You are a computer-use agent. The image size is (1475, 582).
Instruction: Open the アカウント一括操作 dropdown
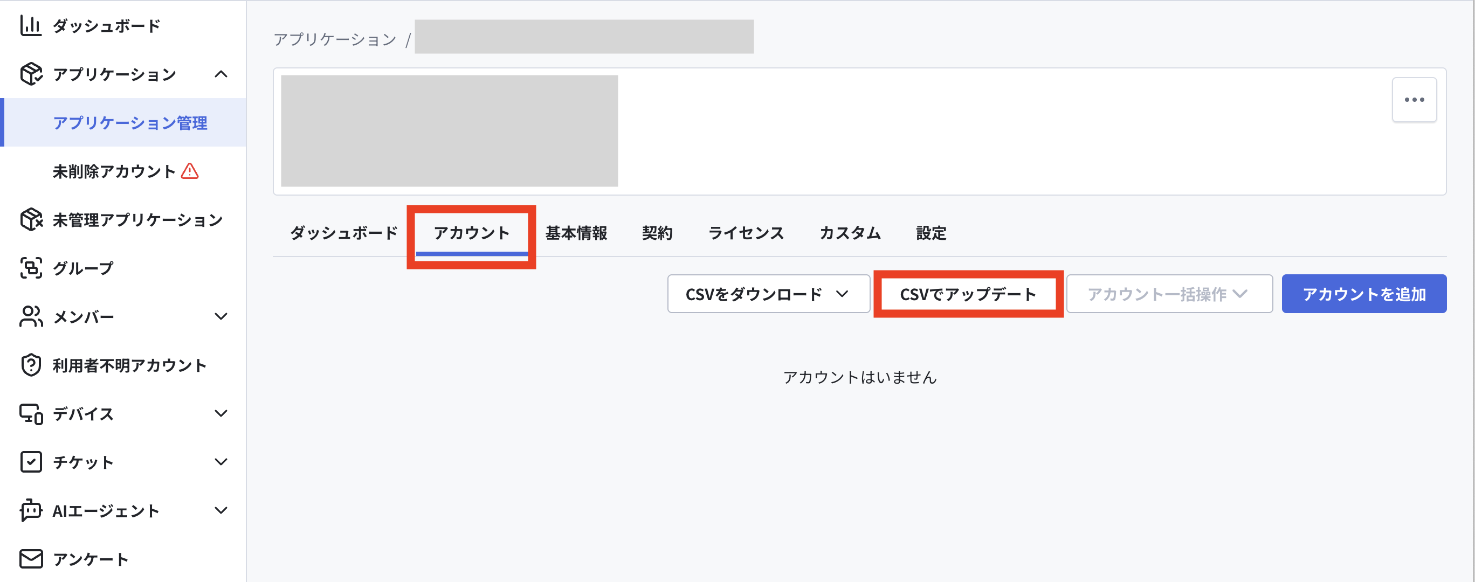(1169, 294)
